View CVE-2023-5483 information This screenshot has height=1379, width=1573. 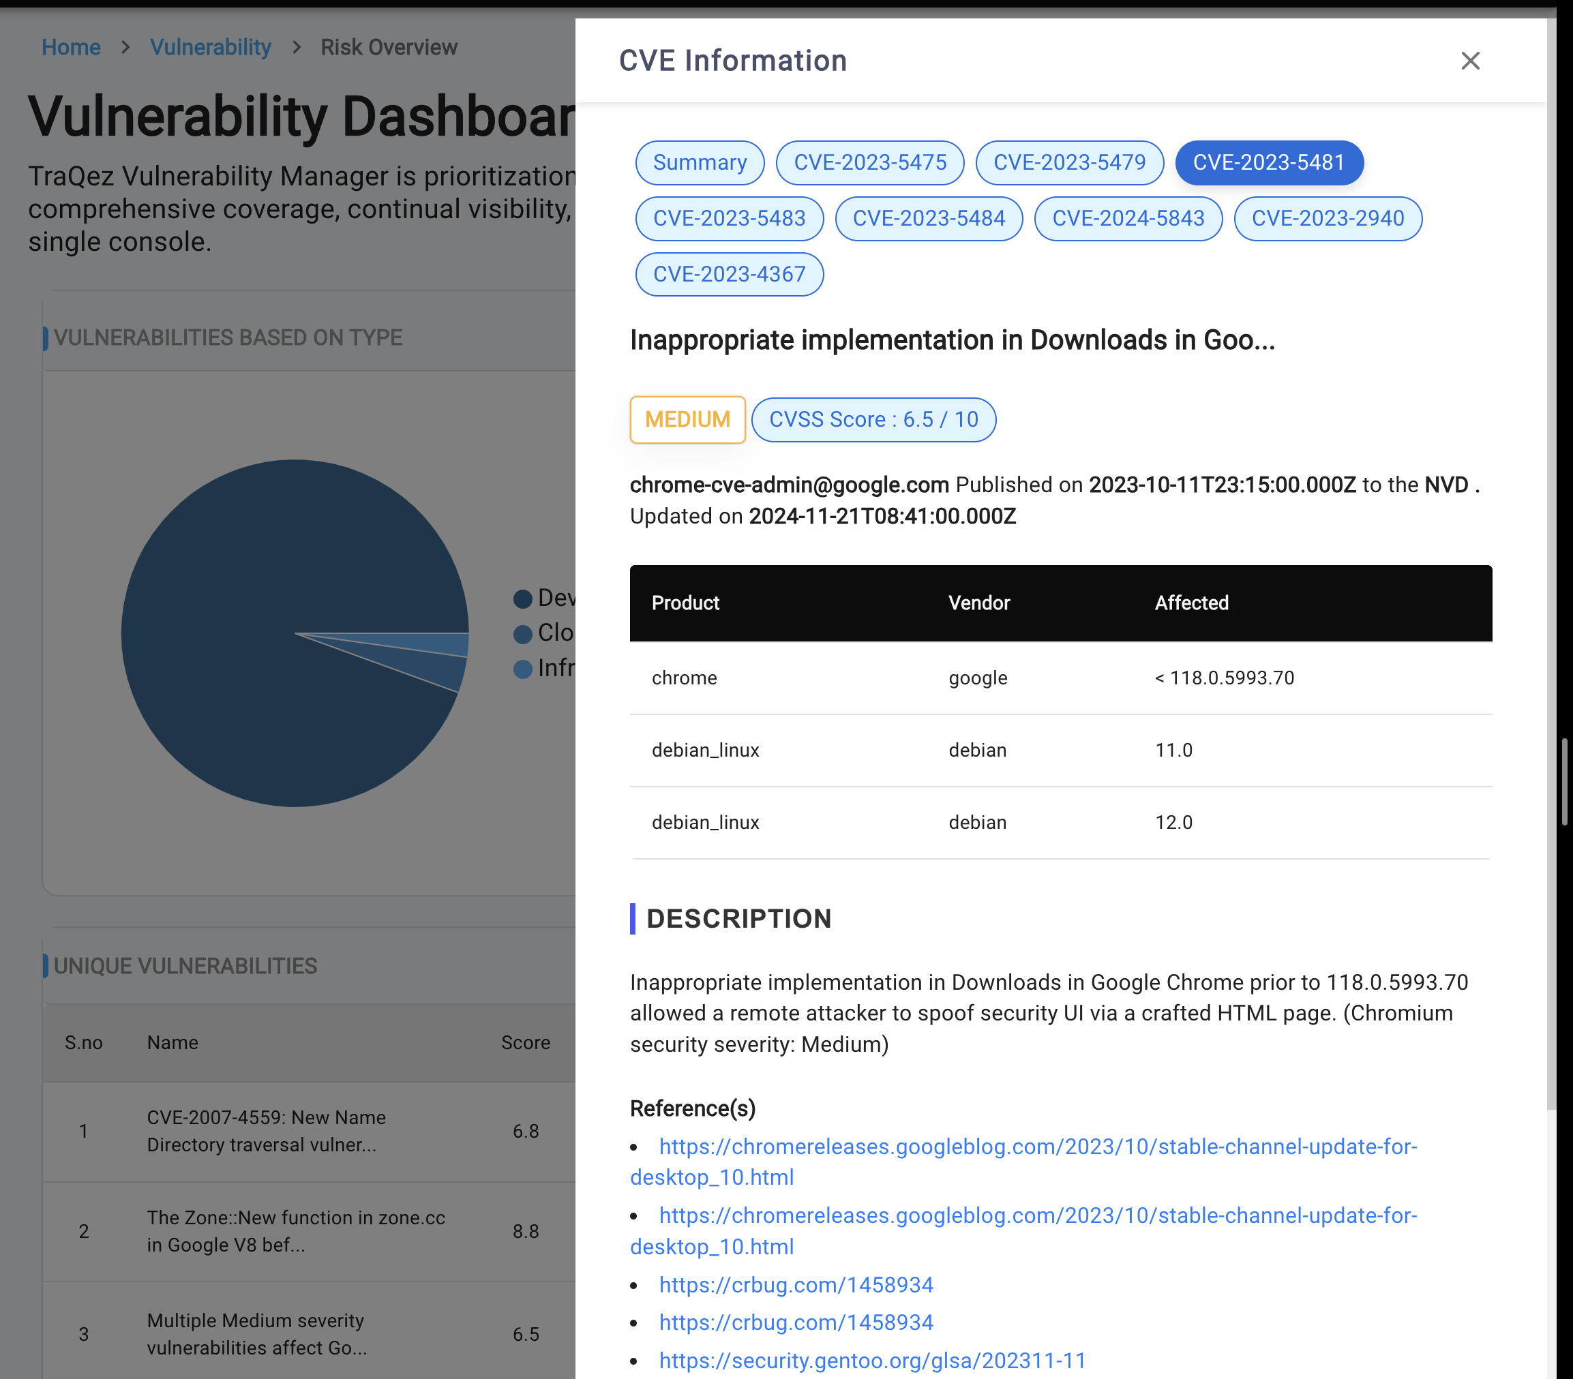coord(729,219)
